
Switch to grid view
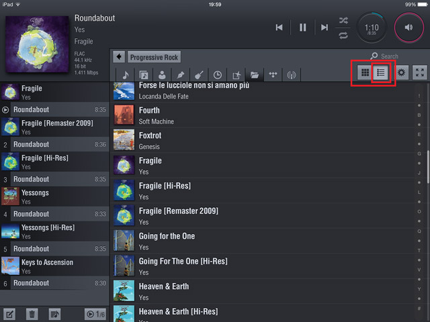coord(365,72)
